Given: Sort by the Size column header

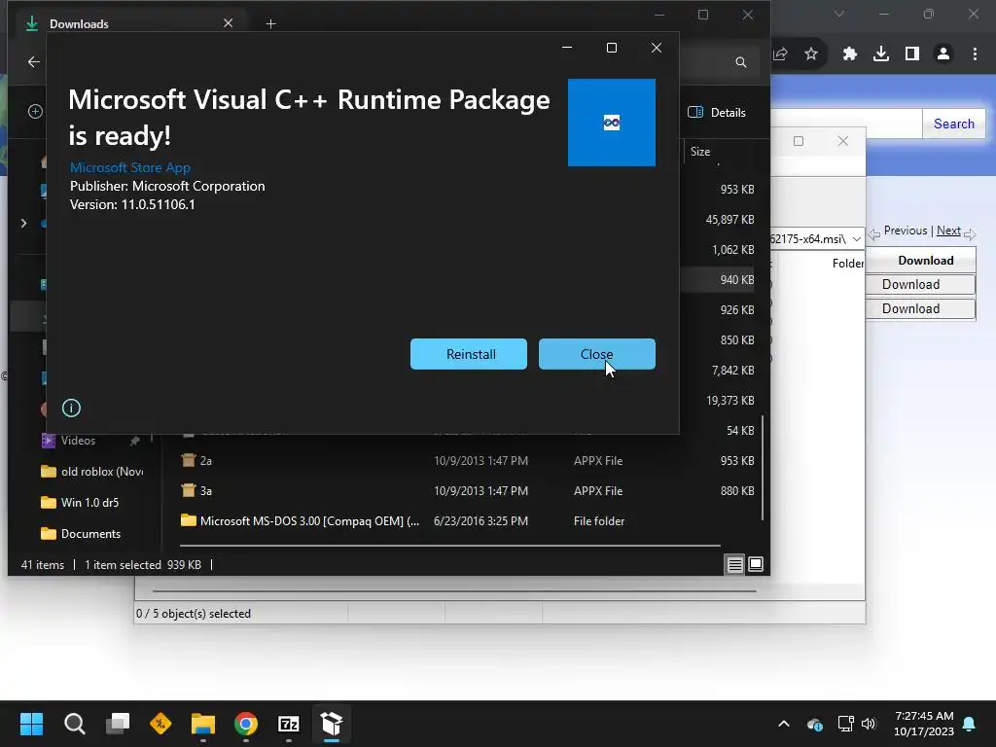Looking at the screenshot, I should [700, 152].
